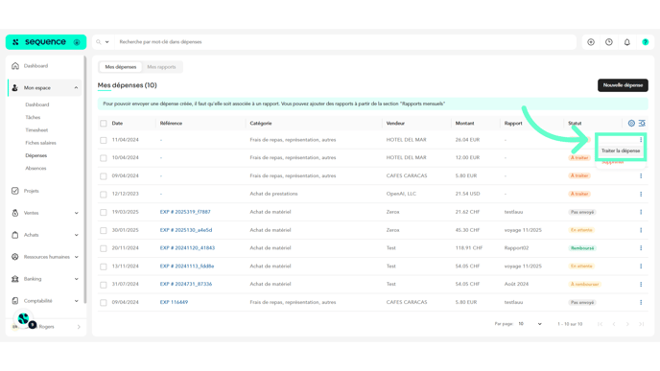Choose Traiter la dépense menu option
Image resolution: width=660 pixels, height=371 pixels.
point(621,151)
